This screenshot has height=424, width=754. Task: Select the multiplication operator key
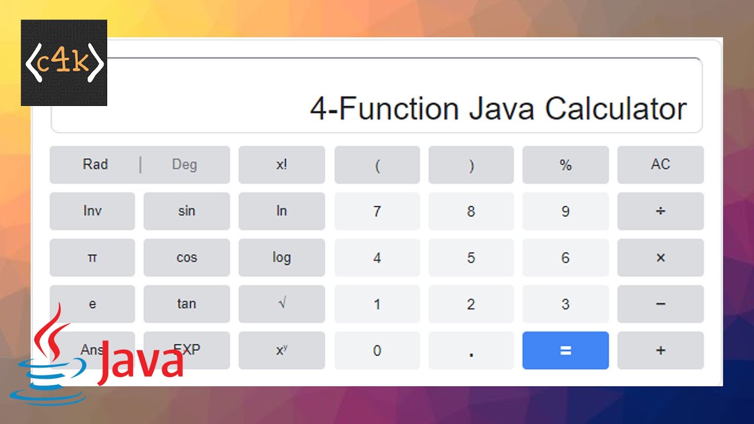tap(660, 257)
